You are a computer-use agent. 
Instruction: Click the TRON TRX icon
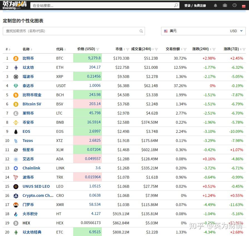16,177
